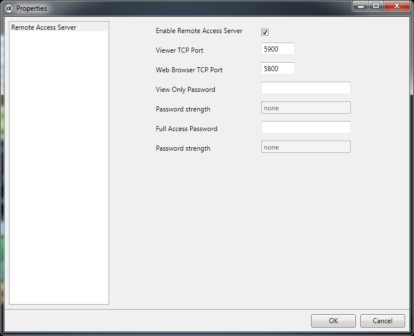414x336 pixels.
Task: Click strength field below Full Access Password
Action: 305,147
